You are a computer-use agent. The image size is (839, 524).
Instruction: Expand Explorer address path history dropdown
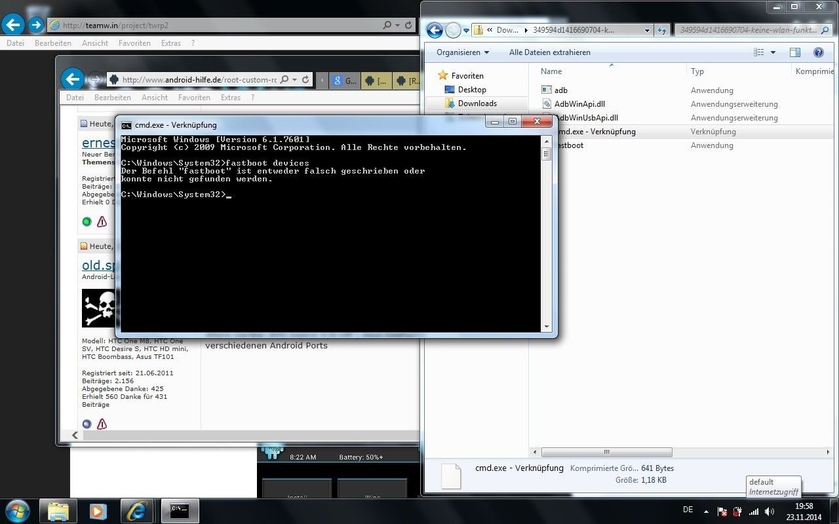tap(648, 30)
